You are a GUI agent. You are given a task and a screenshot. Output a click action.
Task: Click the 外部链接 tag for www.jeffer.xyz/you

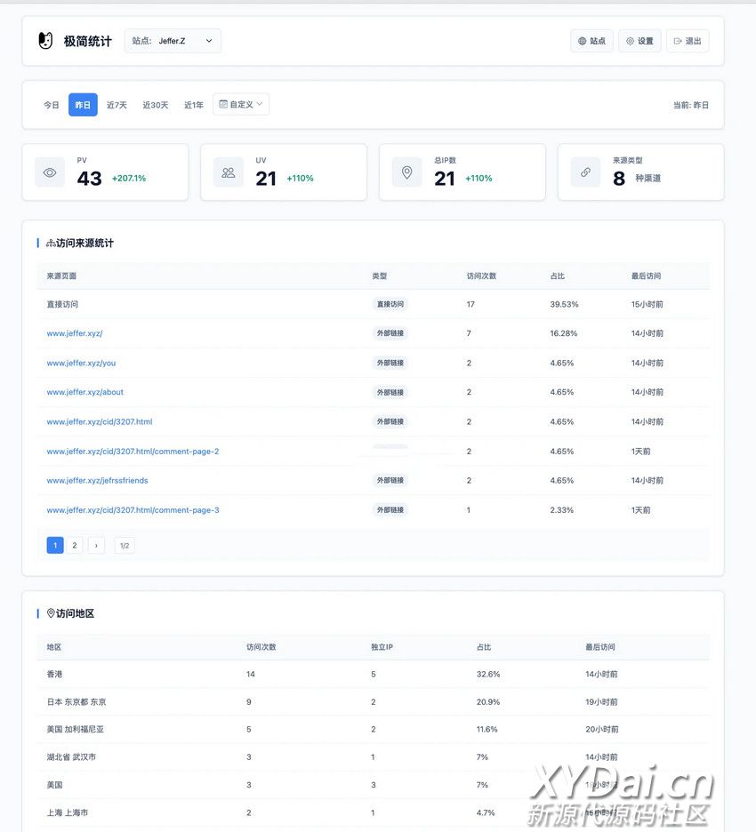(390, 363)
